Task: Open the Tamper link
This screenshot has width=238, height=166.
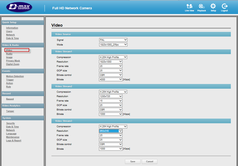Action: 10,111
